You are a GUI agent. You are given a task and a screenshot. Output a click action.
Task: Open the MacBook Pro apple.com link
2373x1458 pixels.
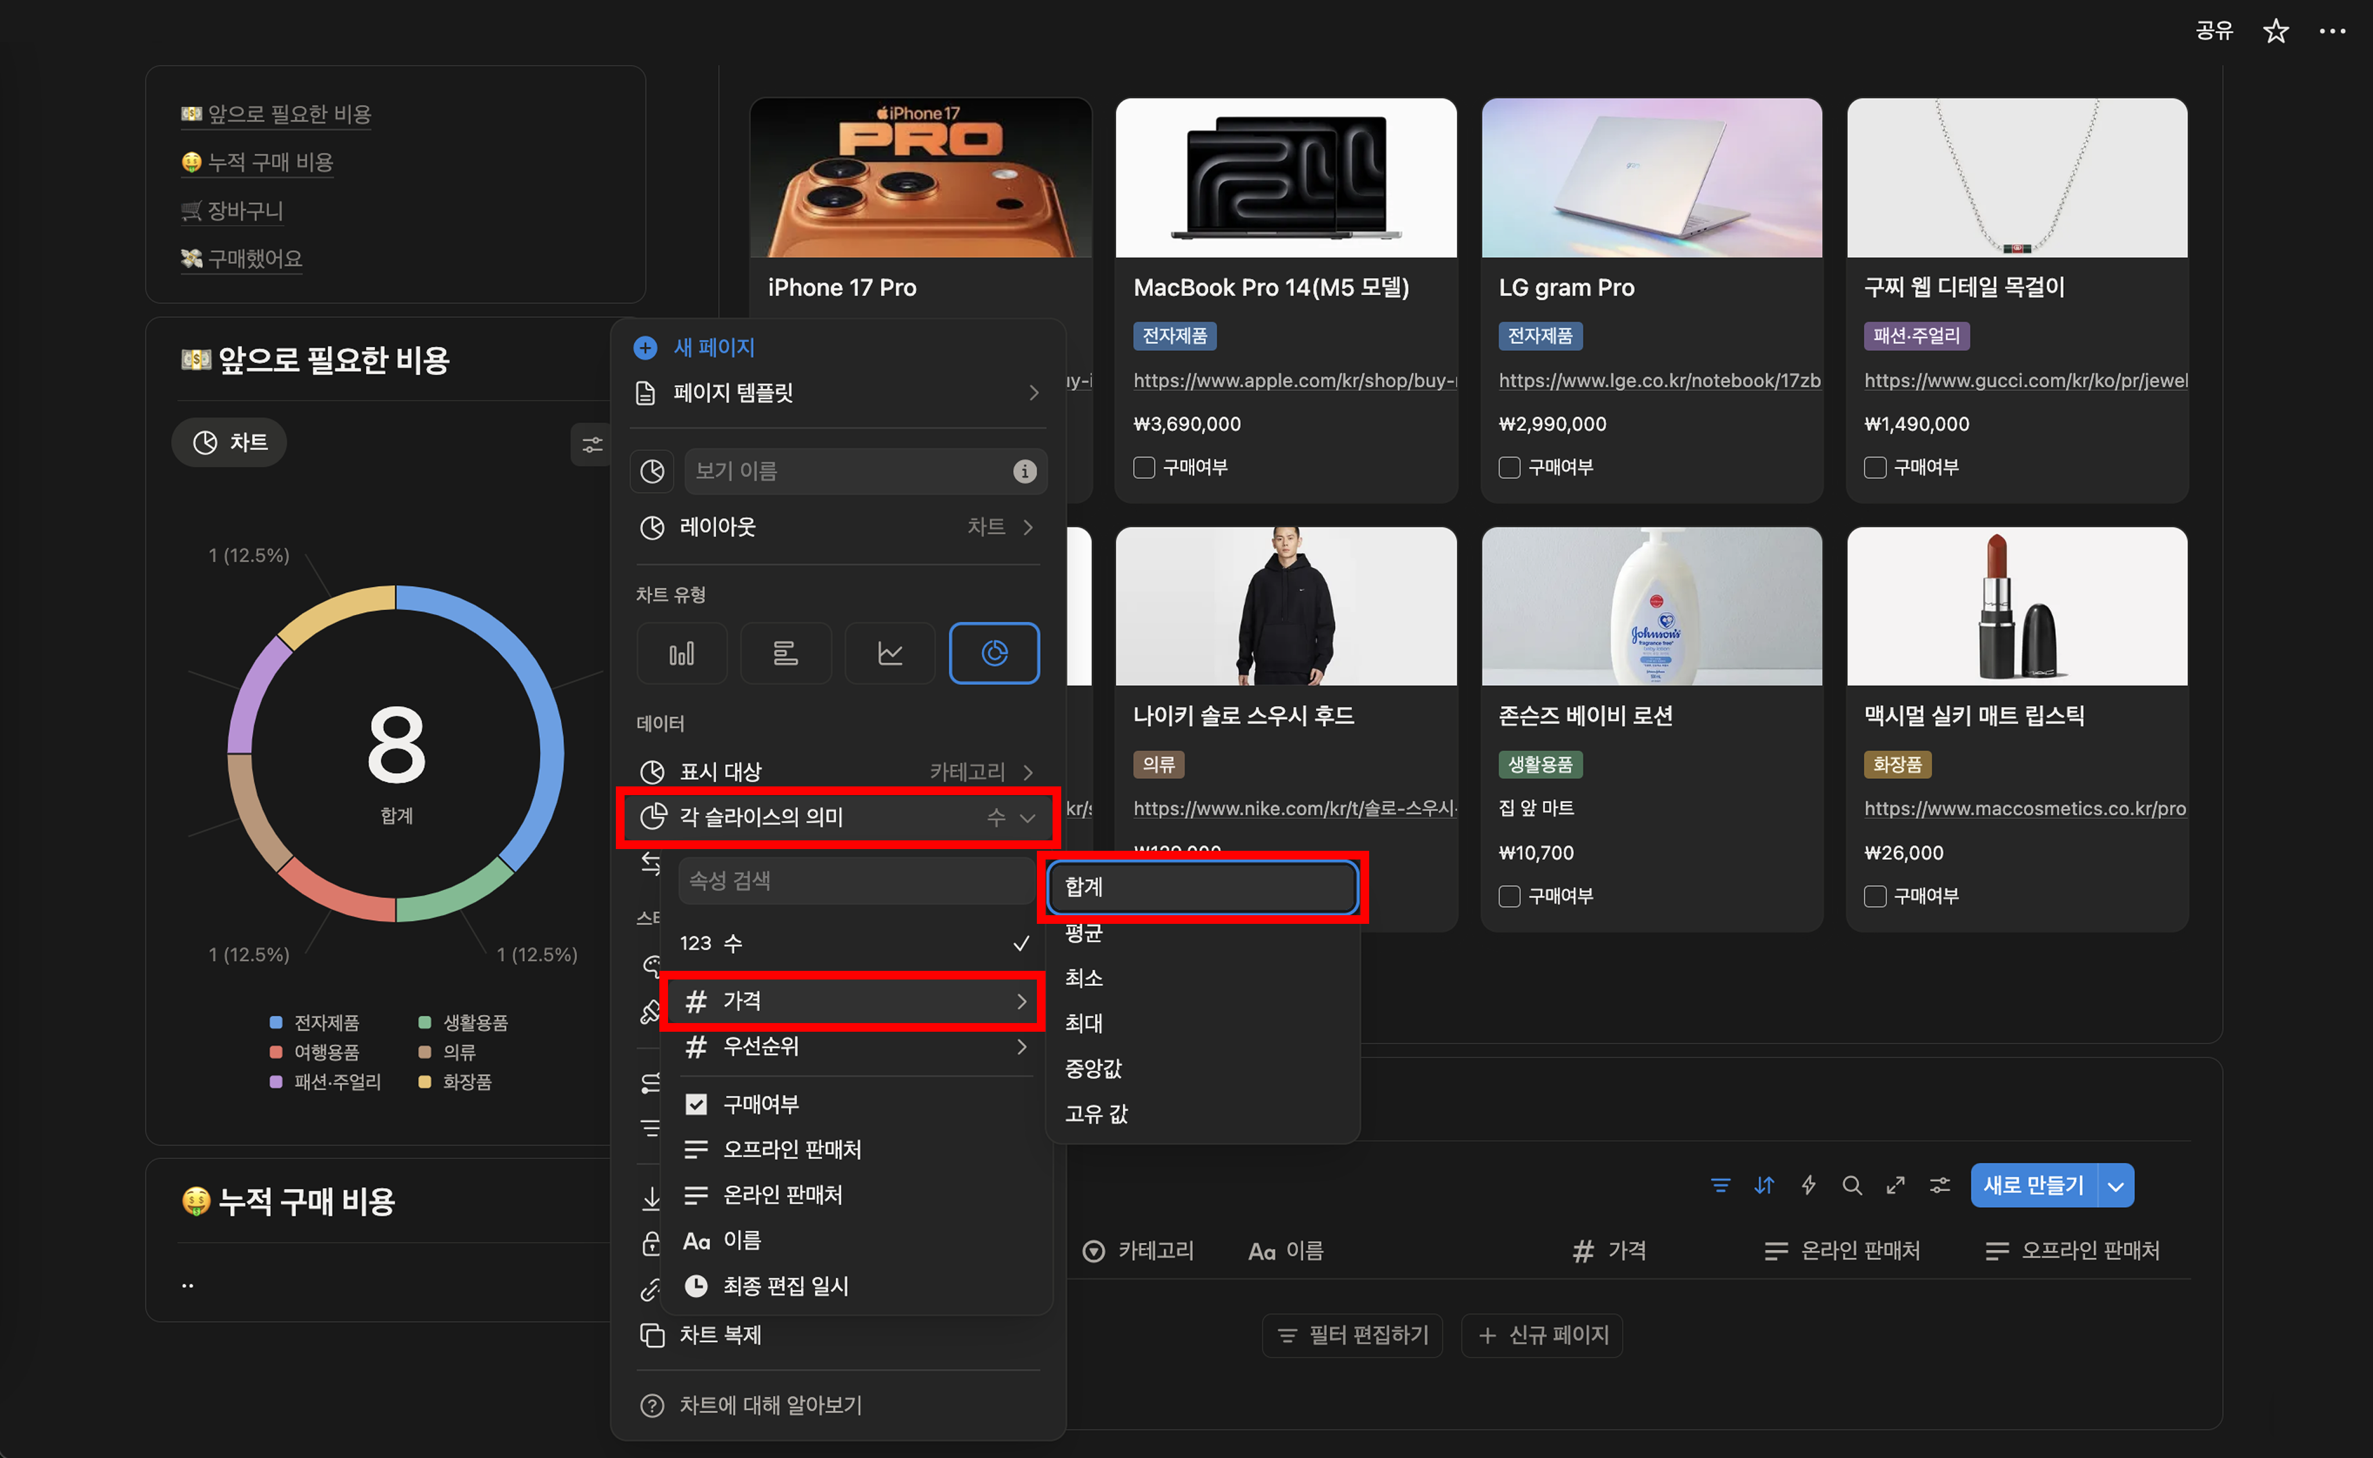(1294, 381)
